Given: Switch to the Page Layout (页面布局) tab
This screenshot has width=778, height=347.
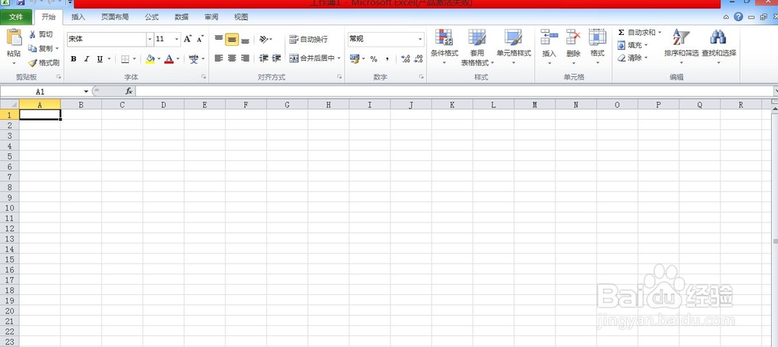Looking at the screenshot, I should tap(114, 17).
